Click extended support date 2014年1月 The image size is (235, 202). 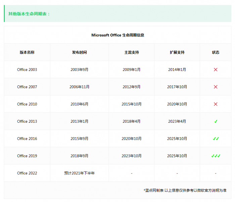pos(177,70)
